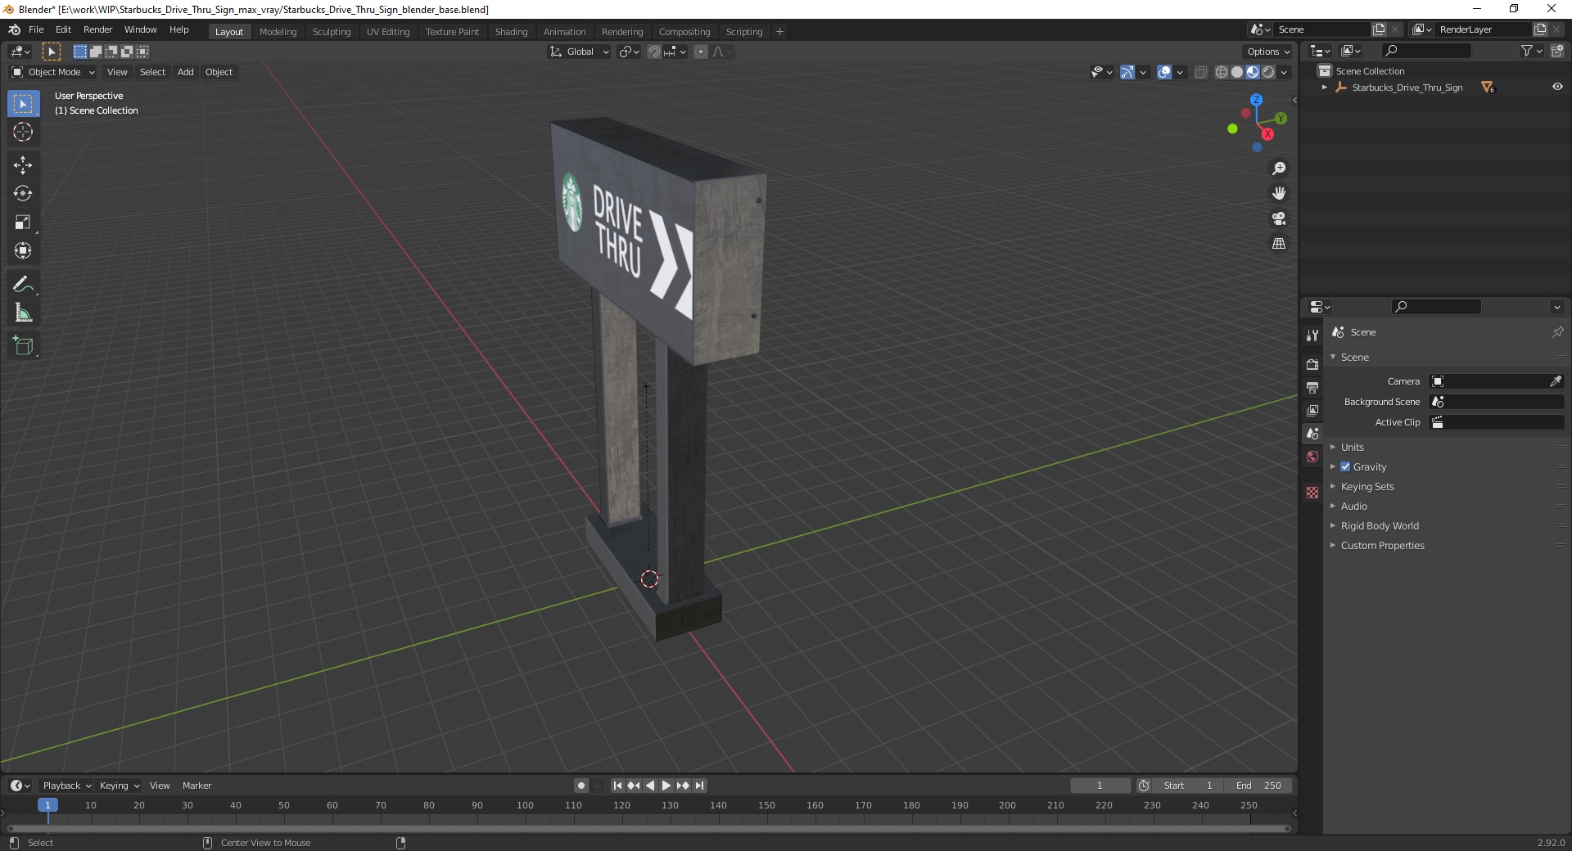The image size is (1572, 851).
Task: Click the RenderLayer name field
Action: coord(1483,29)
